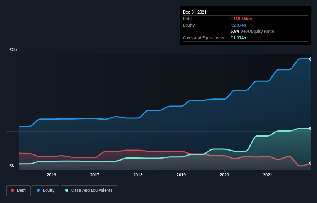Click the Cash And Equivalents tooltip label

[x=203, y=38]
